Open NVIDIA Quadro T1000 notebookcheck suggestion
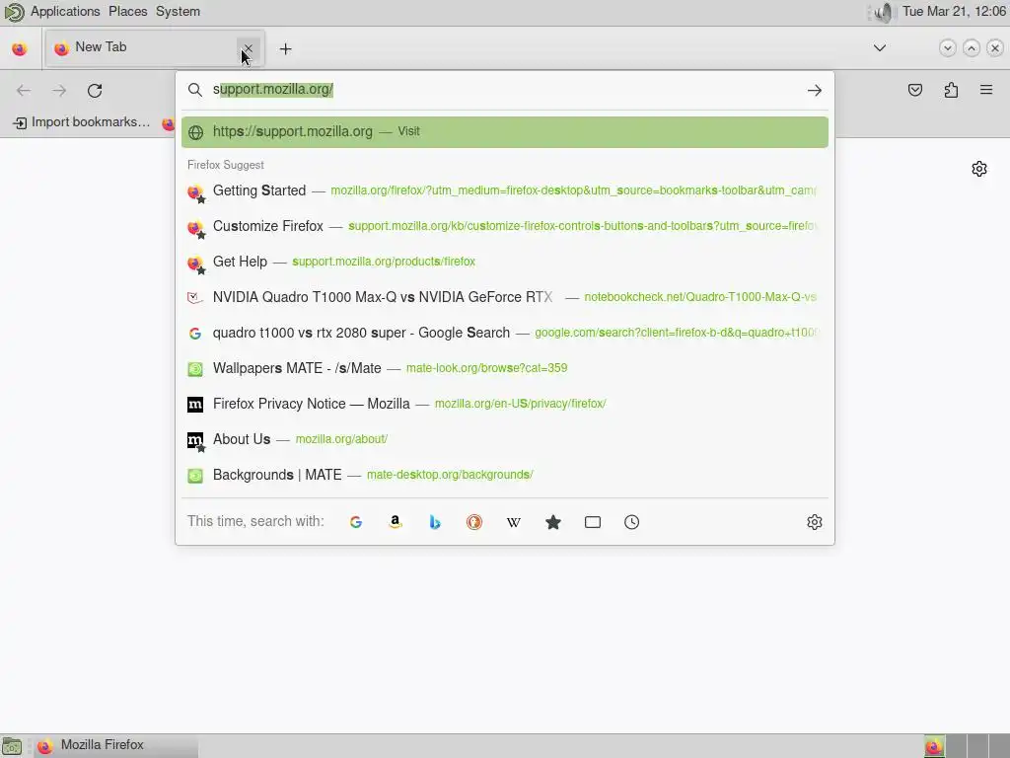 click(504, 297)
